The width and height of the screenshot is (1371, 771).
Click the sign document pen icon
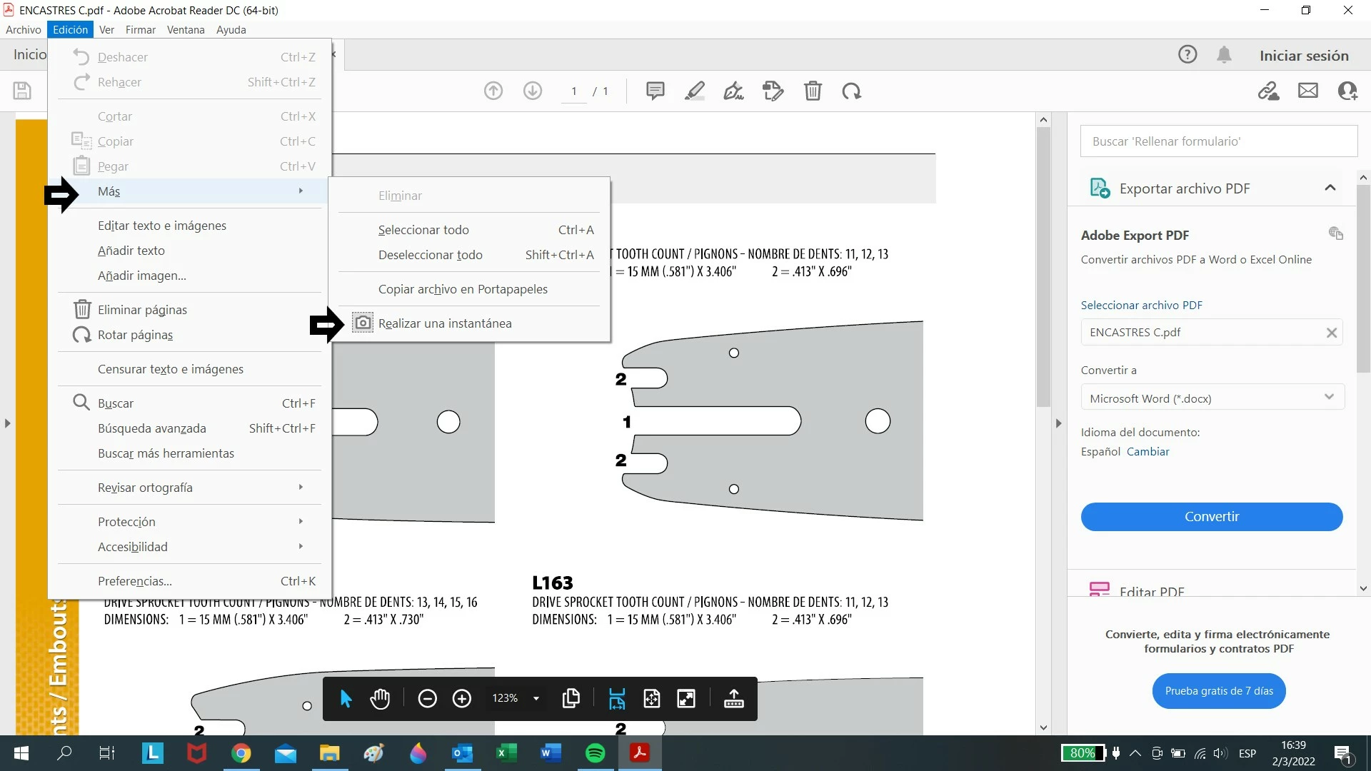[x=733, y=91]
